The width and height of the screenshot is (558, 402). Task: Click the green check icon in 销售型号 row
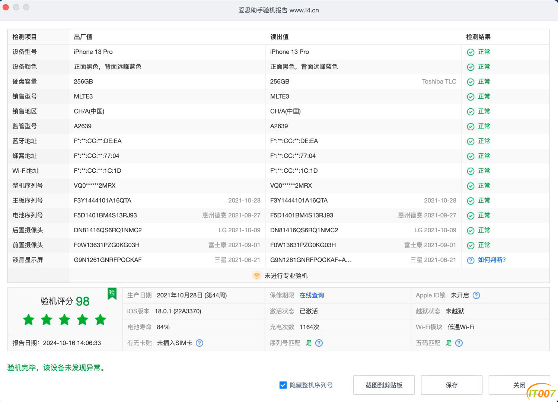pos(471,97)
